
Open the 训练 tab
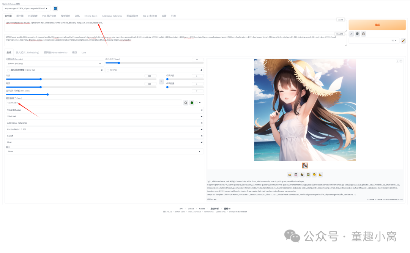tap(77, 16)
